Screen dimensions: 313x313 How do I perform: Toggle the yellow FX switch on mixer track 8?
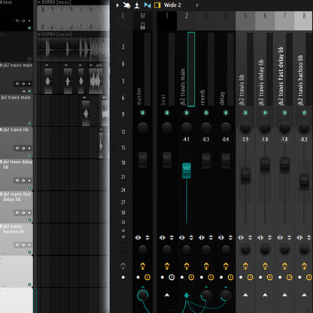click(304, 266)
